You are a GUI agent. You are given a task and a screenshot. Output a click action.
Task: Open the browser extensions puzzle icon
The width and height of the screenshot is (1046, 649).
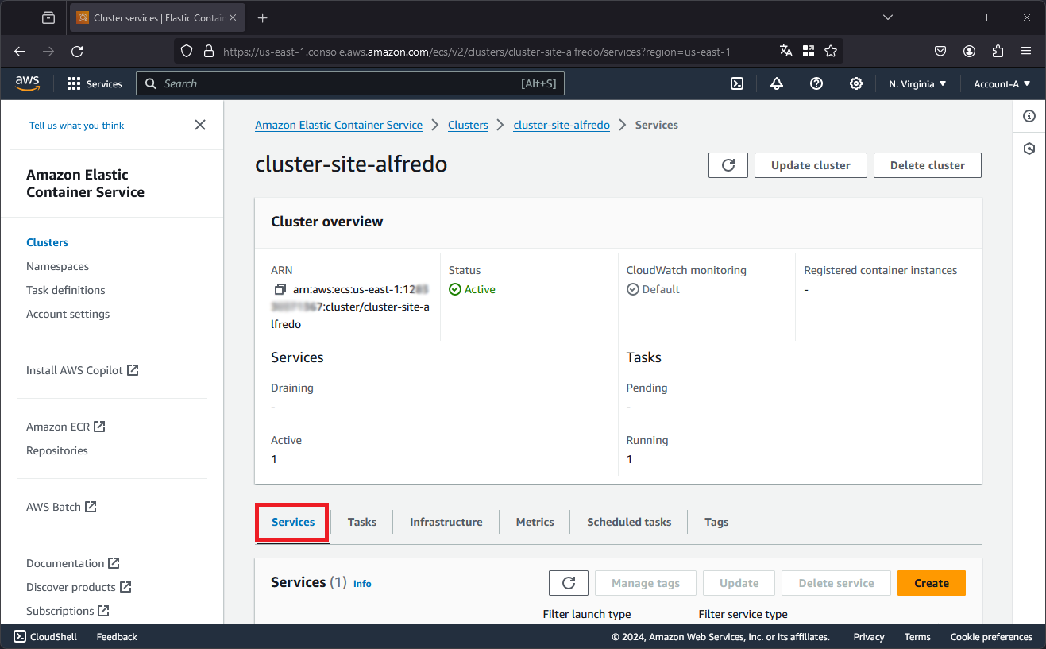click(998, 51)
